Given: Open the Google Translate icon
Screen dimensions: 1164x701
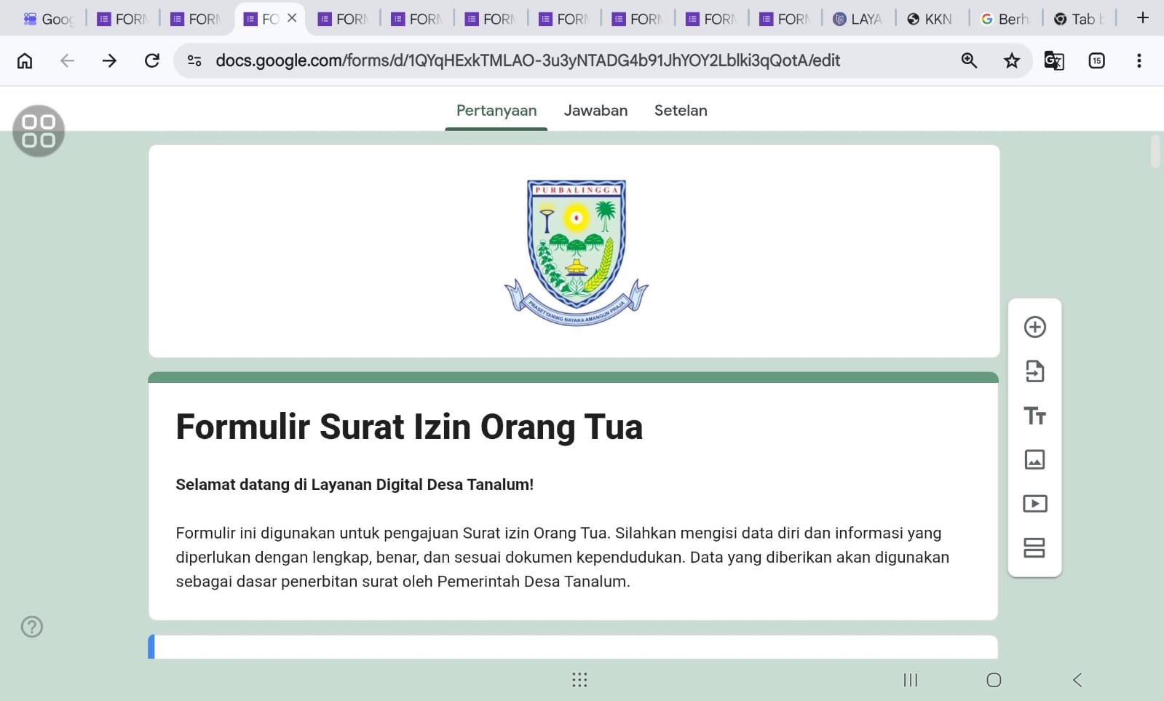Looking at the screenshot, I should click(1054, 60).
